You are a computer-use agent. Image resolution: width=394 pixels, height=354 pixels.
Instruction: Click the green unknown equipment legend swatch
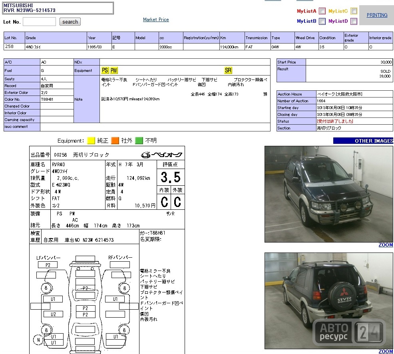[139, 141]
